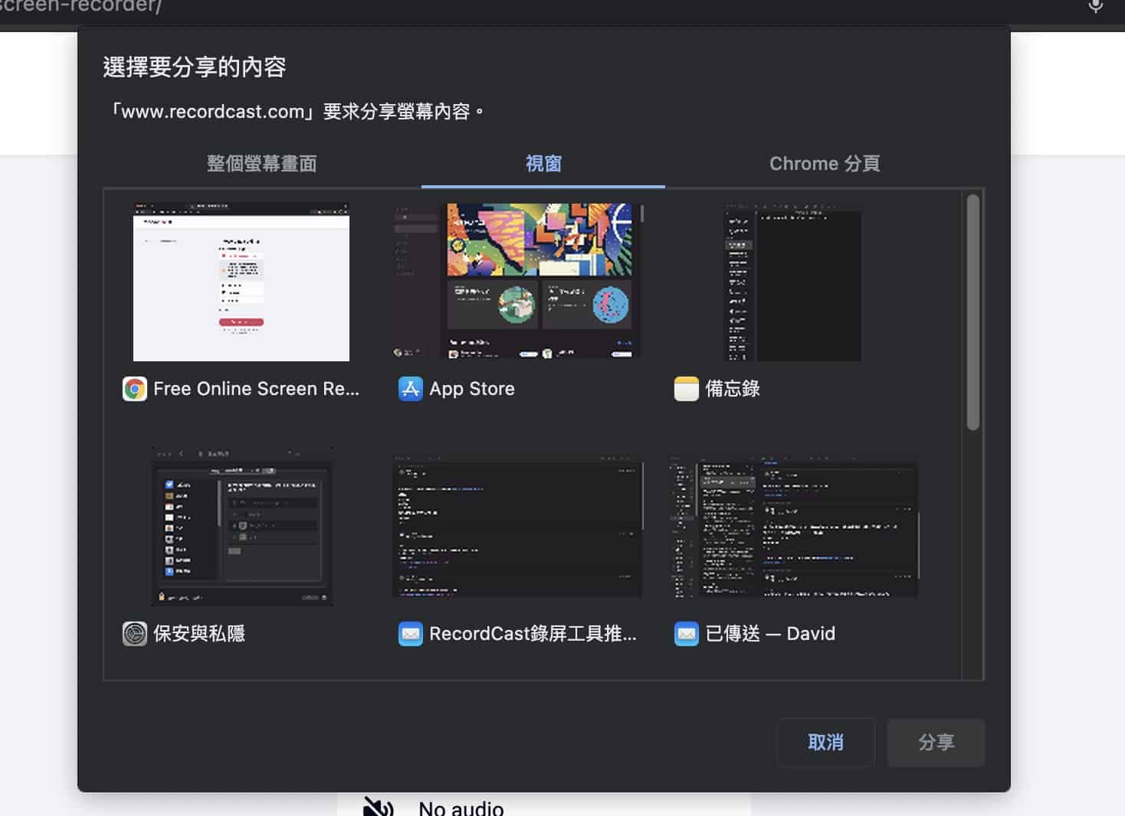Open the Chrome 分頁 tab
The width and height of the screenshot is (1125, 816).
coord(825,164)
